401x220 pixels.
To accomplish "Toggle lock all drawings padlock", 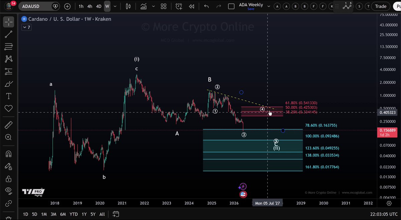I will 8,179.
